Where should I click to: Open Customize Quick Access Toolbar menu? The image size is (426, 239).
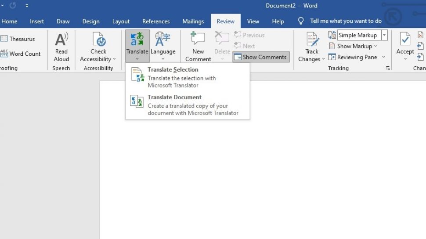click(27, 5)
